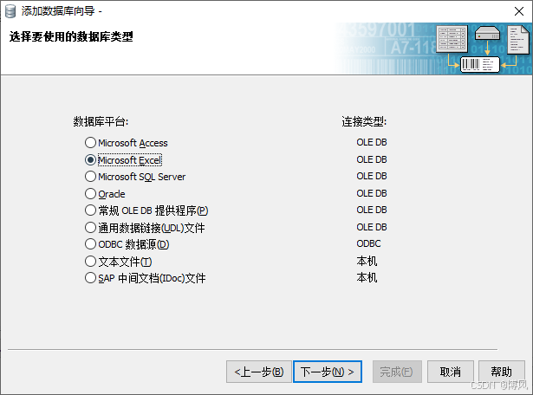Click the database cylinder icon in title bar

(x=10, y=11)
